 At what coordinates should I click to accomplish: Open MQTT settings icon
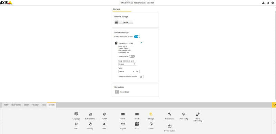(x=137, y=124)
